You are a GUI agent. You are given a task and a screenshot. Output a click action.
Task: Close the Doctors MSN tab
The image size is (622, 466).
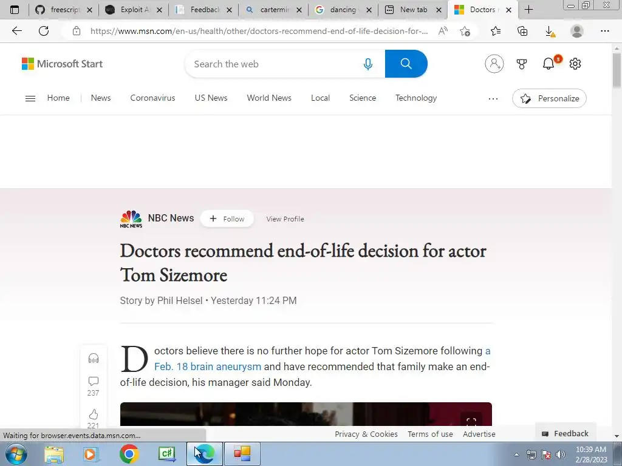coord(508,10)
